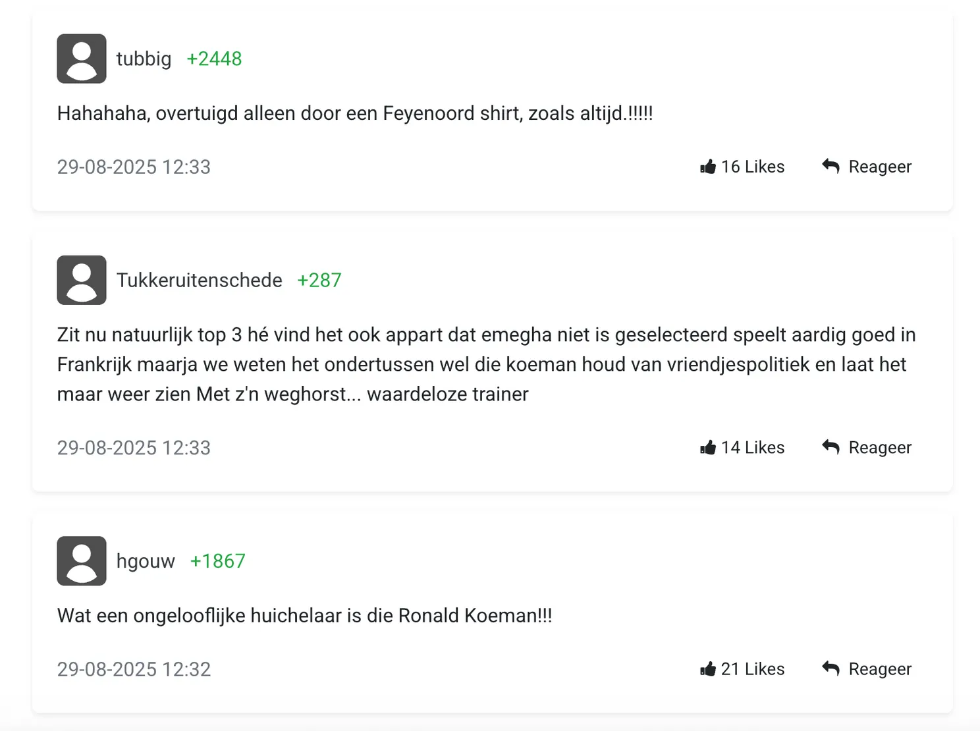Click the thumbs-up icon on Tukkeruitenschede's comment
This screenshot has height=731, width=980.
coord(707,447)
